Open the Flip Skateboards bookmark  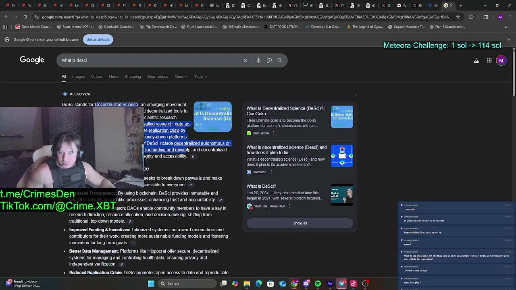158,27
